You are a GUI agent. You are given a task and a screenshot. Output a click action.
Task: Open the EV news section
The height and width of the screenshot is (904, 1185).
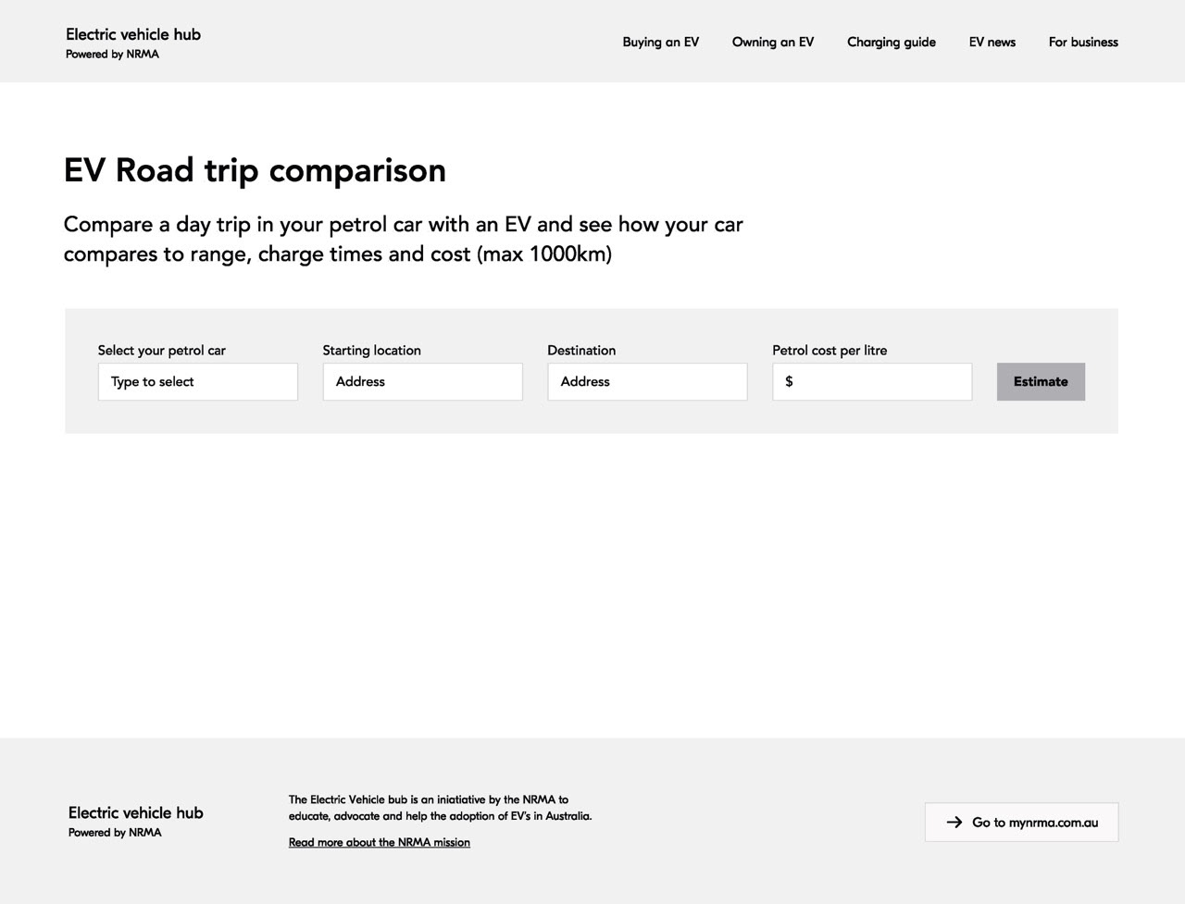coord(992,42)
